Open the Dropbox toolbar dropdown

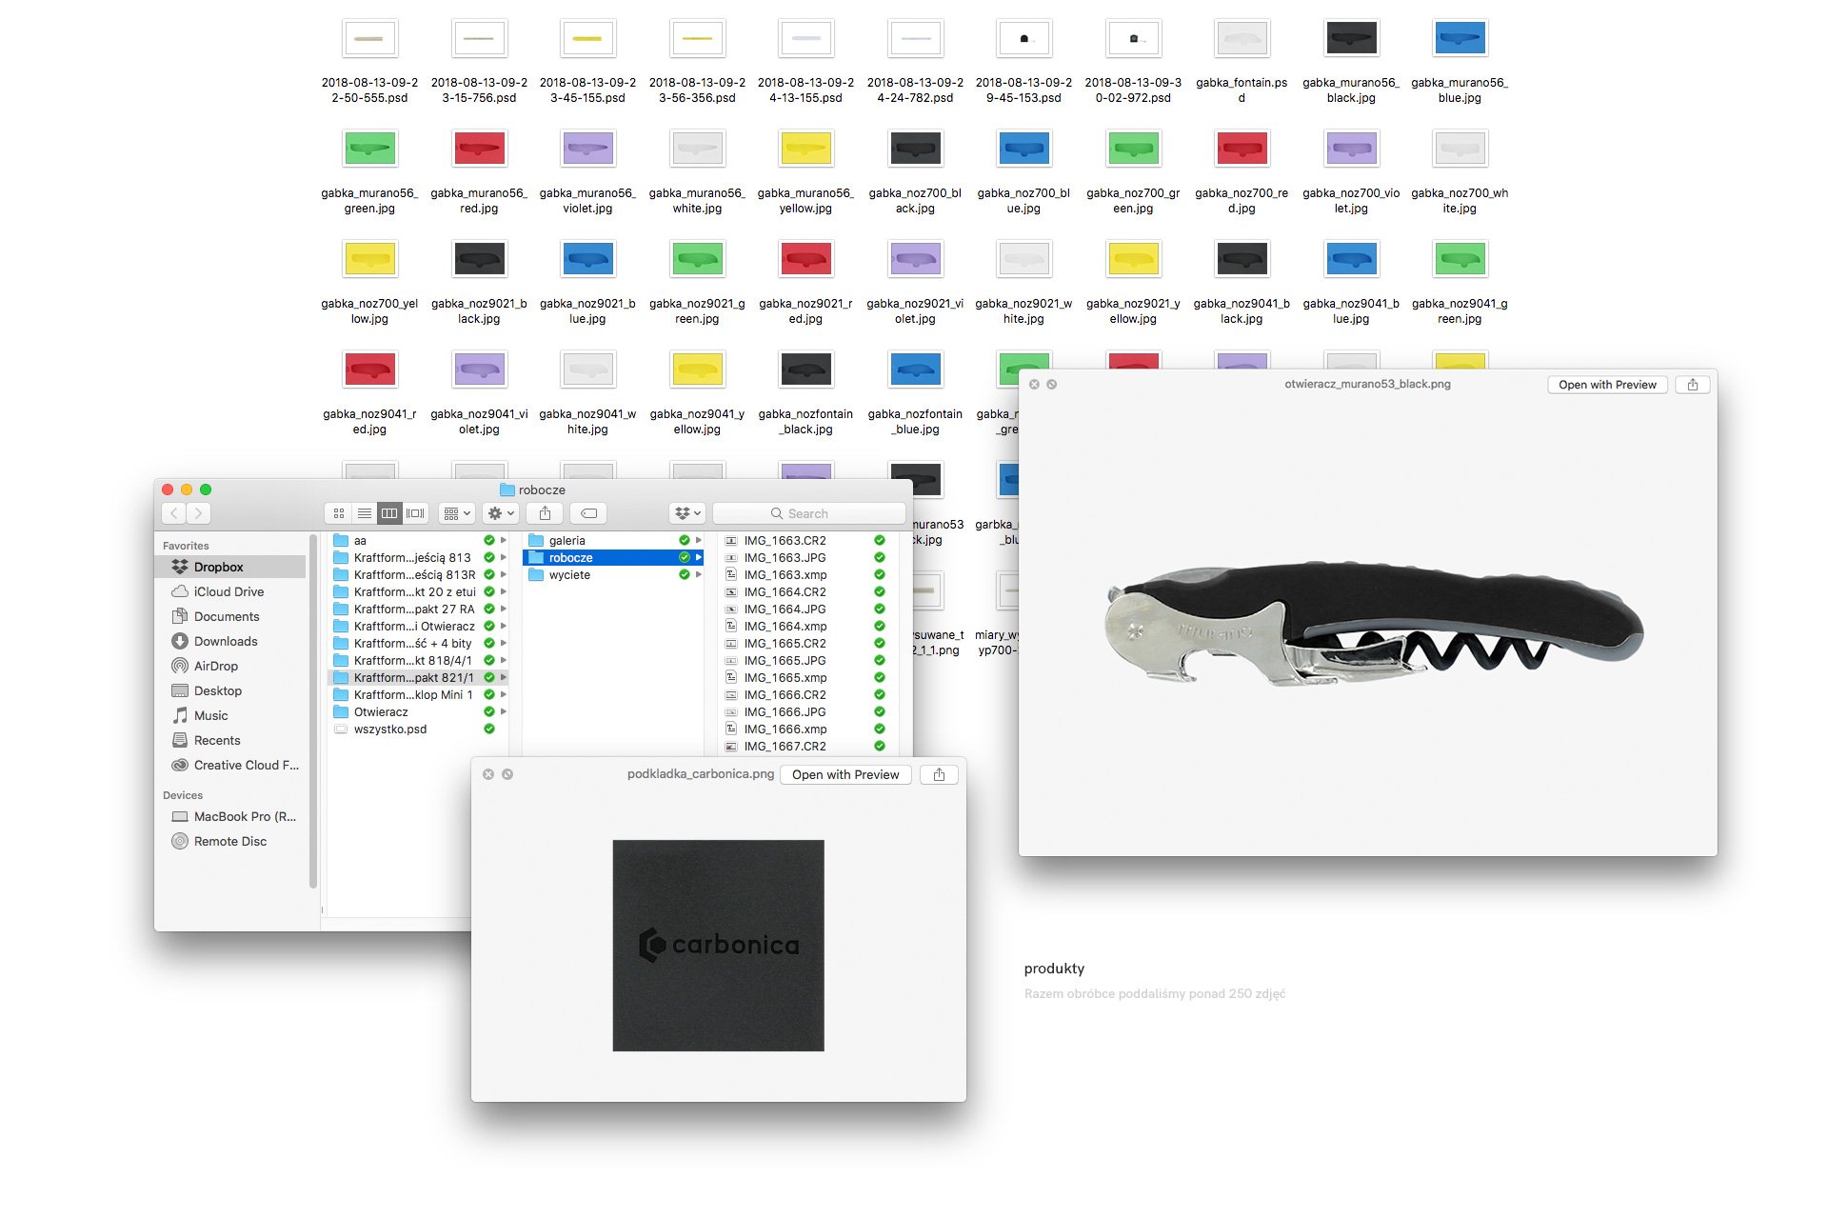coord(687,513)
